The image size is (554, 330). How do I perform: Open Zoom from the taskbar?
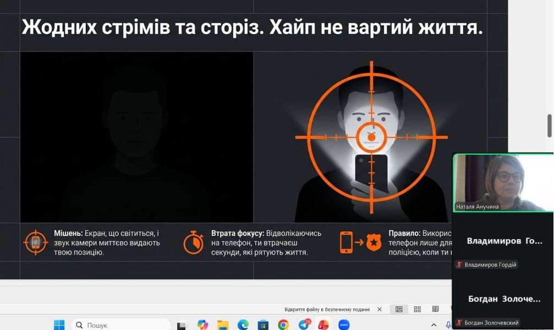tap(344, 324)
